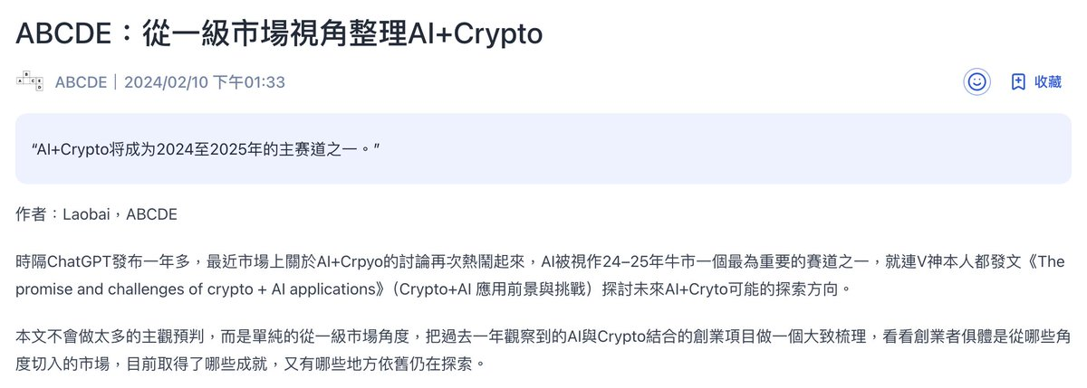This screenshot has height=388, width=1087.
Task: Select the name Laobai in the byline
Action: point(91,215)
